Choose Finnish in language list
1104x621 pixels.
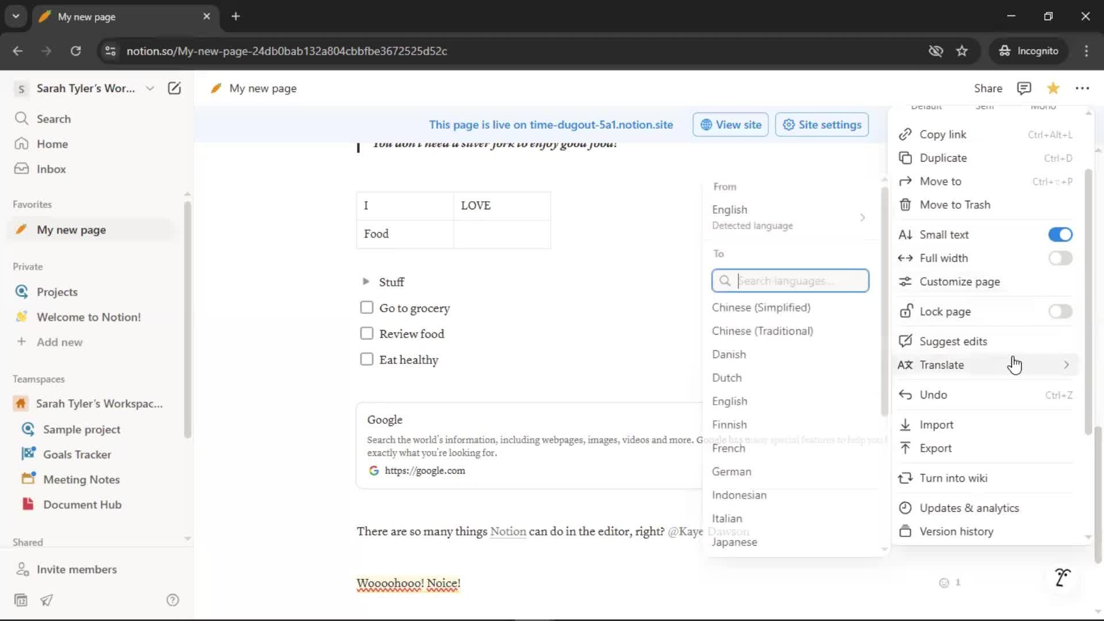tap(729, 424)
